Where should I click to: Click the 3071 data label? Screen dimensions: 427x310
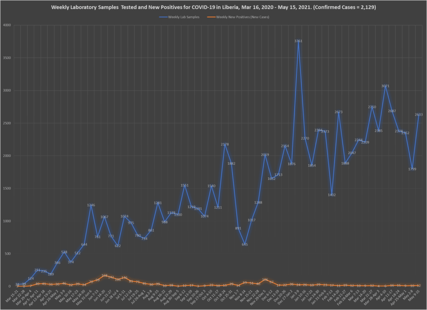click(x=385, y=86)
